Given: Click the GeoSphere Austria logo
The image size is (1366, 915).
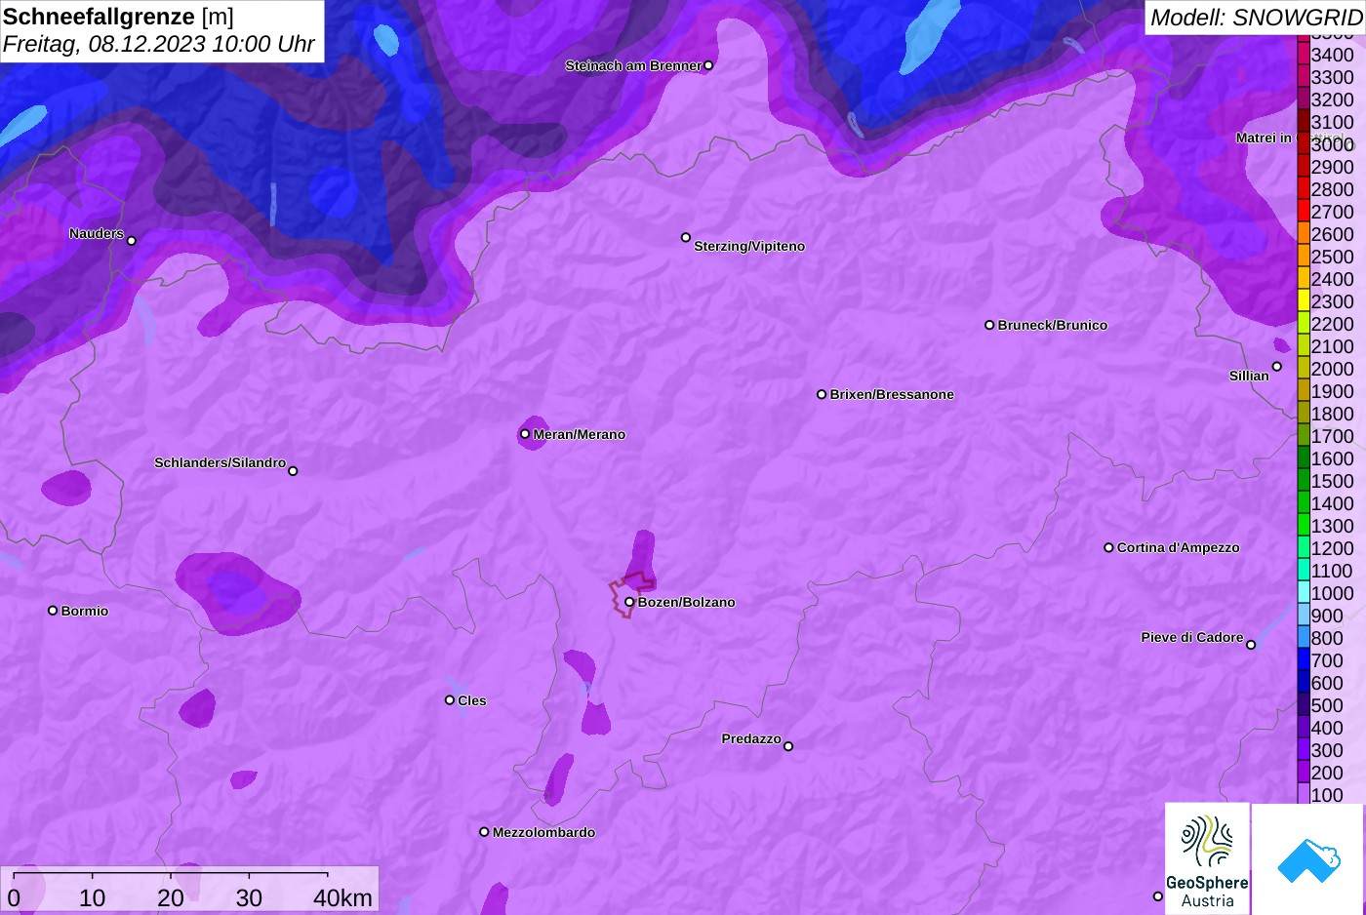Looking at the screenshot, I should tap(1207, 858).
